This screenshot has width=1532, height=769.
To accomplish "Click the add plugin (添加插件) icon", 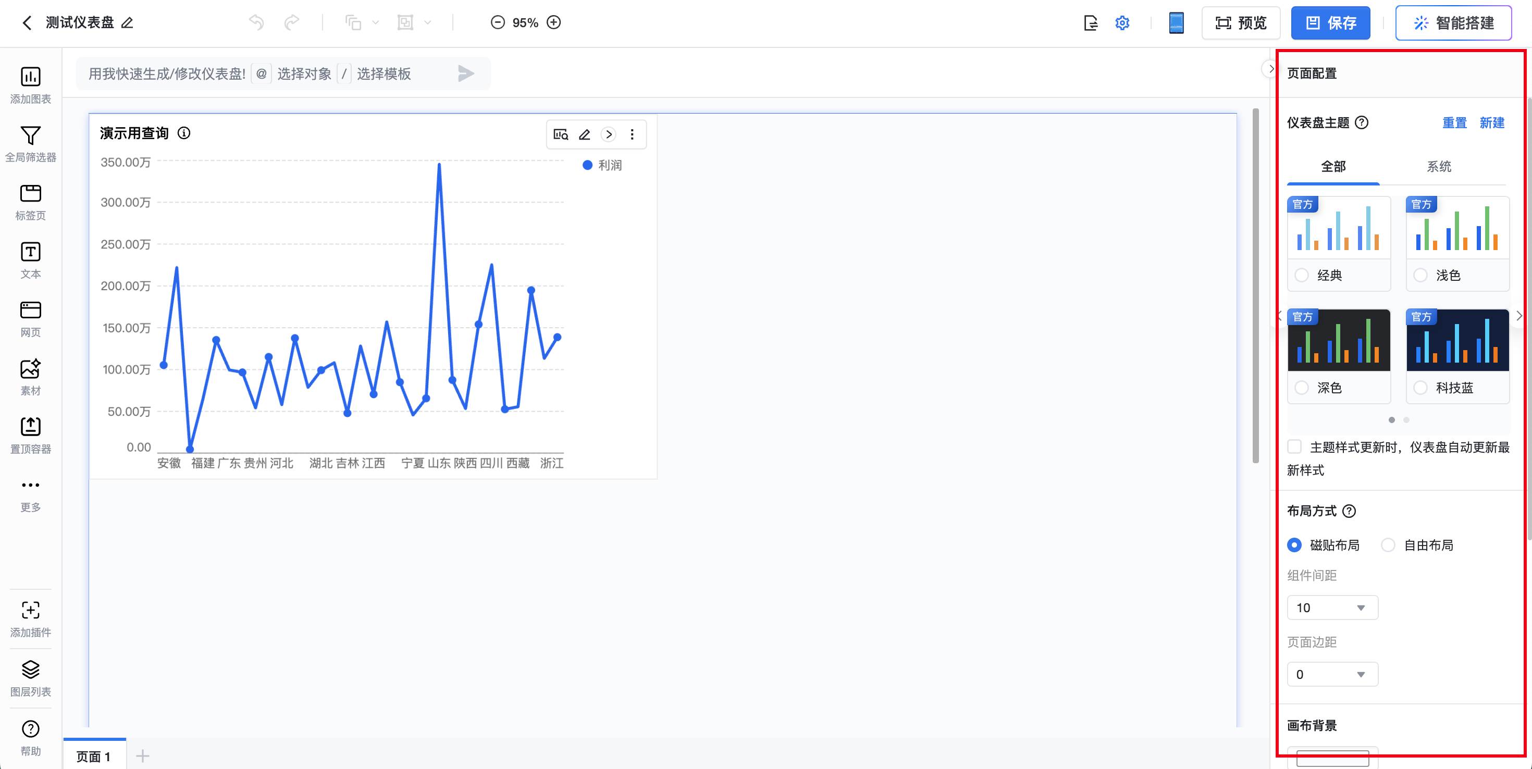I will tap(30, 610).
